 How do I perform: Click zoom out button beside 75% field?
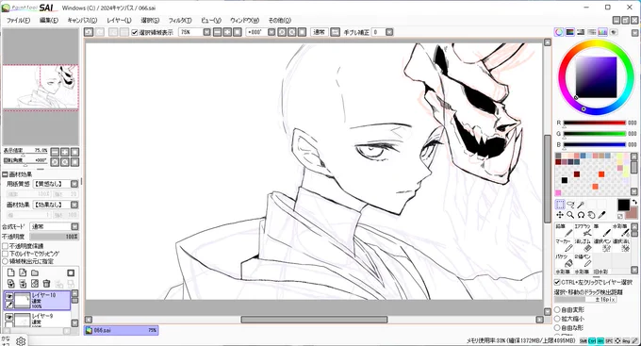(x=218, y=32)
